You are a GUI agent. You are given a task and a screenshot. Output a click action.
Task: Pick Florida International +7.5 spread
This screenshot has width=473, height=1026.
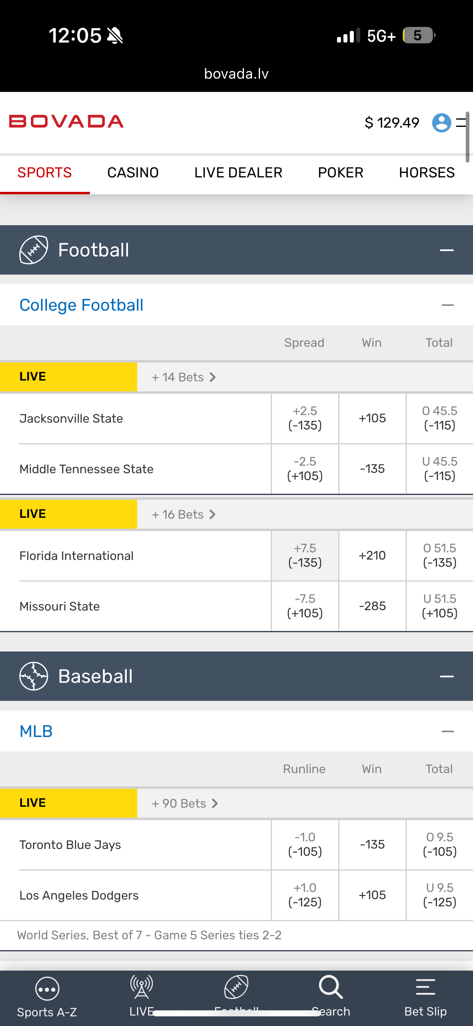[305, 556]
